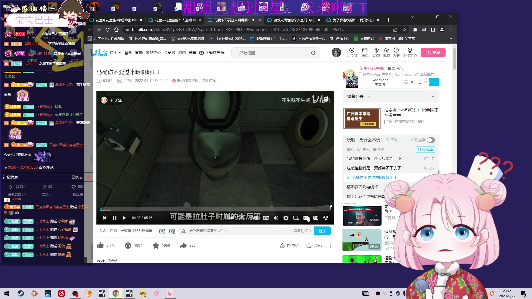Open 弹幕列表 more options dots
The image size is (532, 299).
(369, 96)
